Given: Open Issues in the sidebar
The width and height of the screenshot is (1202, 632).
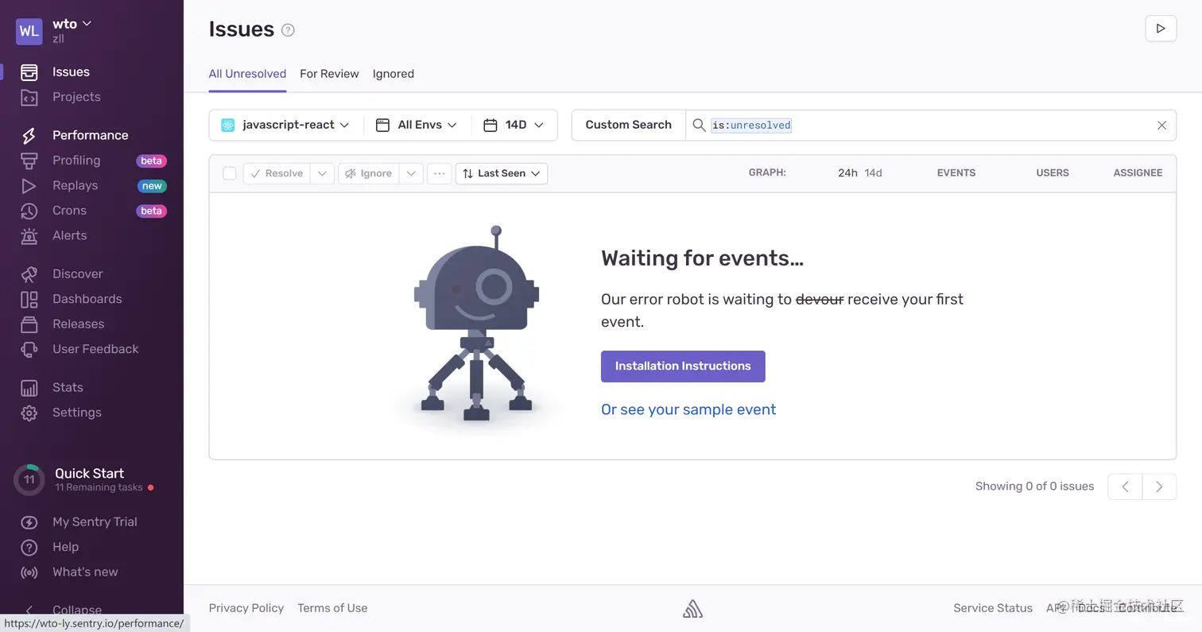Looking at the screenshot, I should pyautogui.click(x=71, y=72).
